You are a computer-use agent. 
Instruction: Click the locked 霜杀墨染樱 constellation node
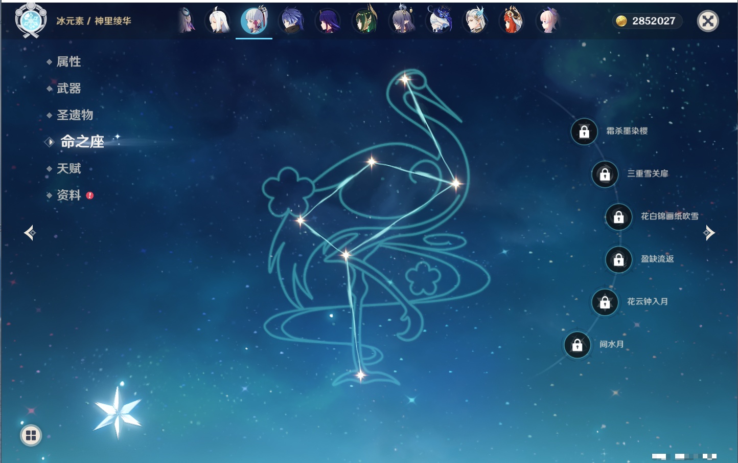[584, 132]
